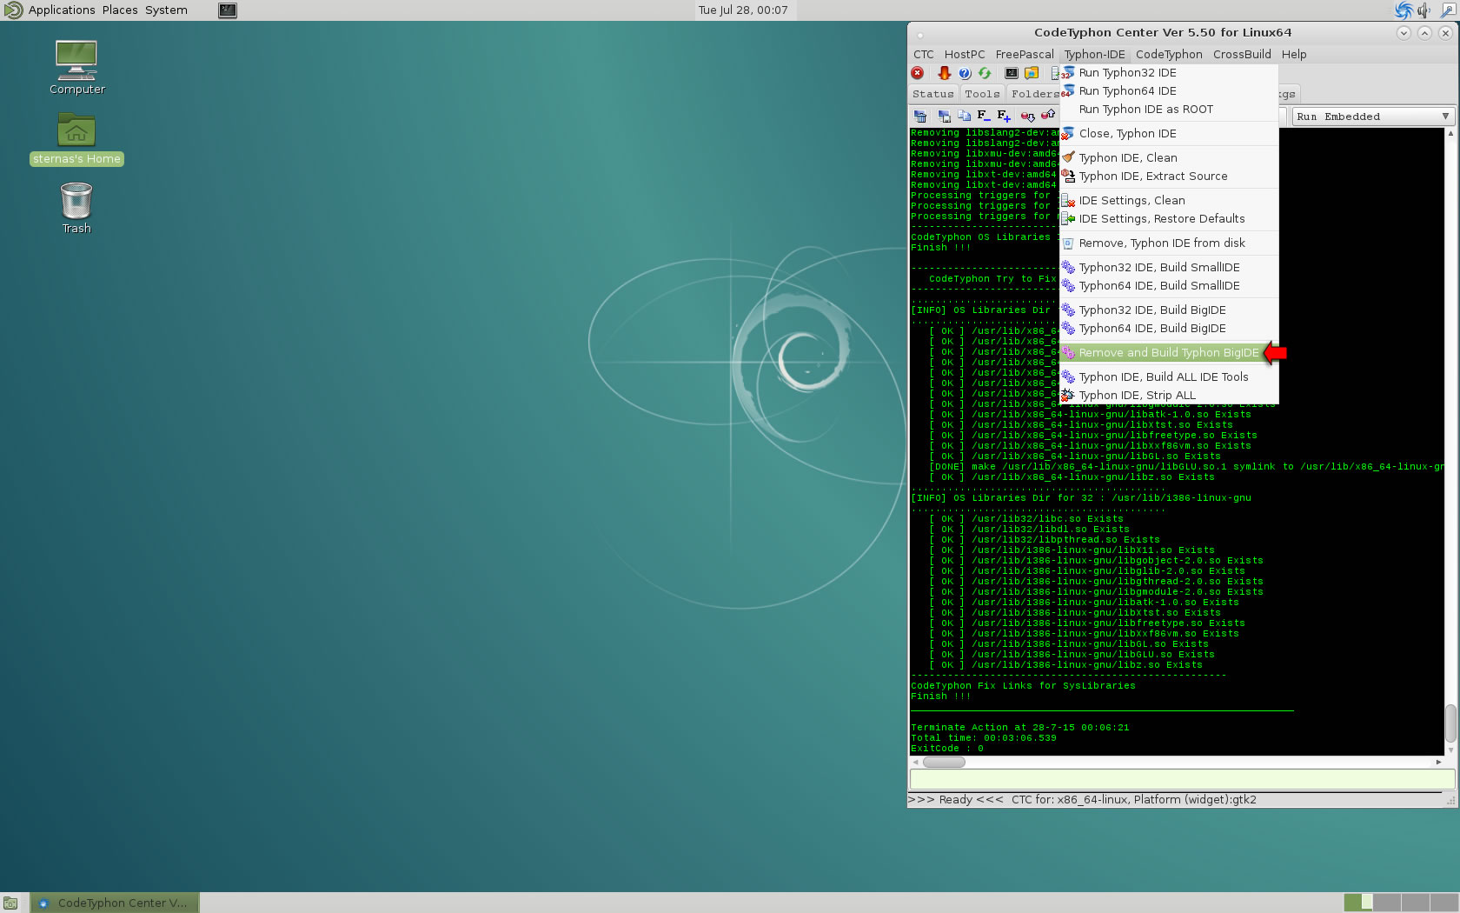The height and width of the screenshot is (913, 1460).
Task: Click show desktop icon in bottom panel
Action: pos(10,903)
